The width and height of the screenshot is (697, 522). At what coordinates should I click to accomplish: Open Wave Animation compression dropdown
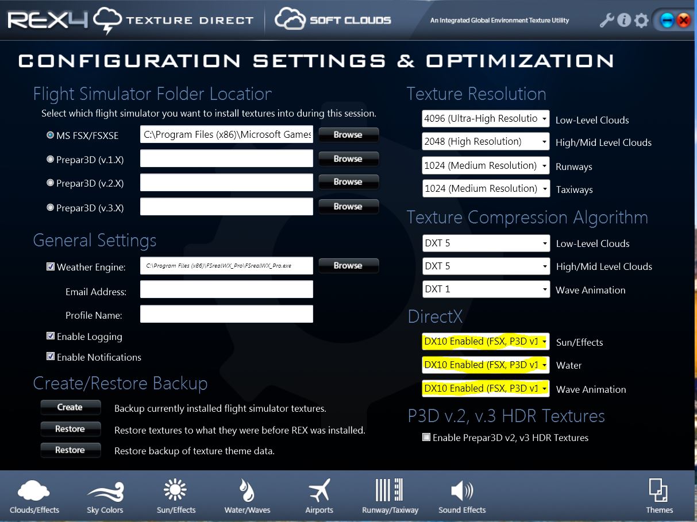pyautogui.click(x=486, y=289)
